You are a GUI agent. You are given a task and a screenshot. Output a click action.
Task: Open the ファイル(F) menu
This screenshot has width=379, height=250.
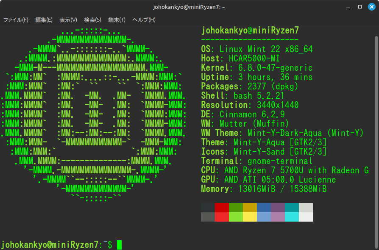[x=16, y=20]
